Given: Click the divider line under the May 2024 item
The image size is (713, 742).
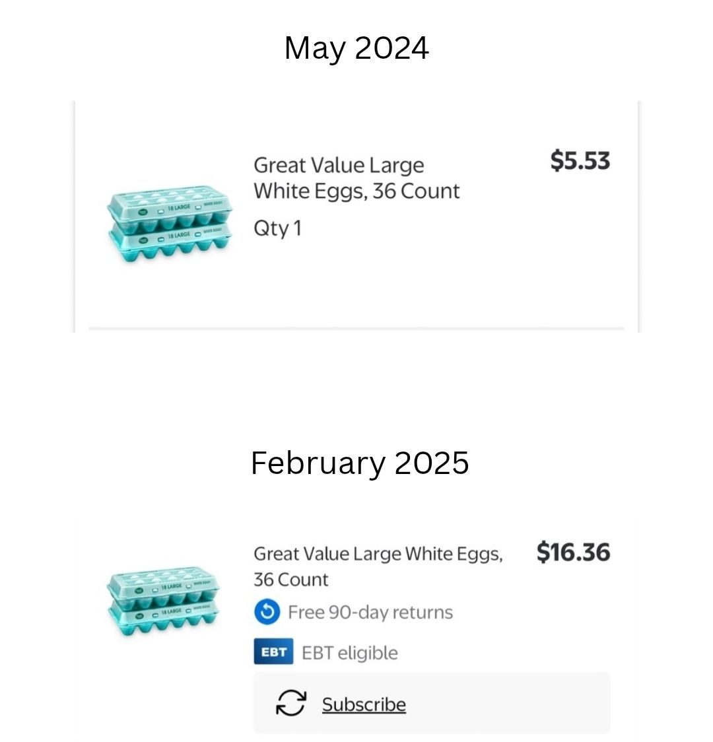Looking at the screenshot, I should click(x=356, y=328).
